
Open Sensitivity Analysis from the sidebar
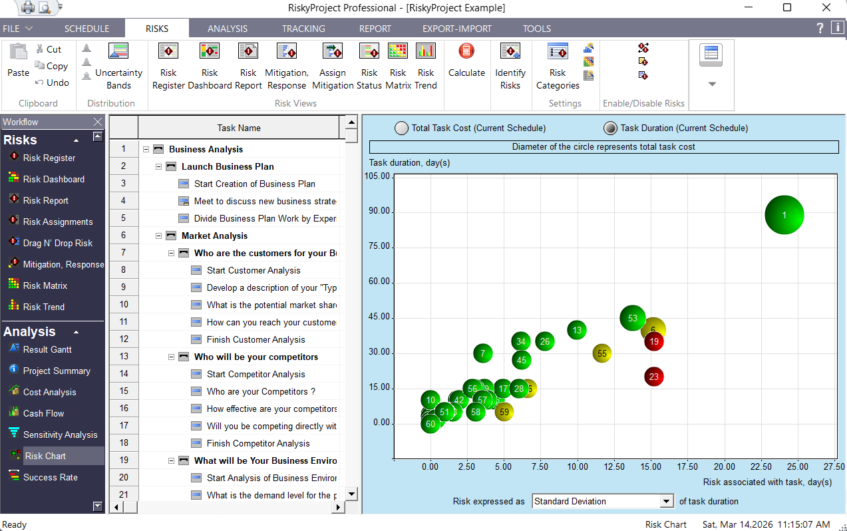(59, 434)
